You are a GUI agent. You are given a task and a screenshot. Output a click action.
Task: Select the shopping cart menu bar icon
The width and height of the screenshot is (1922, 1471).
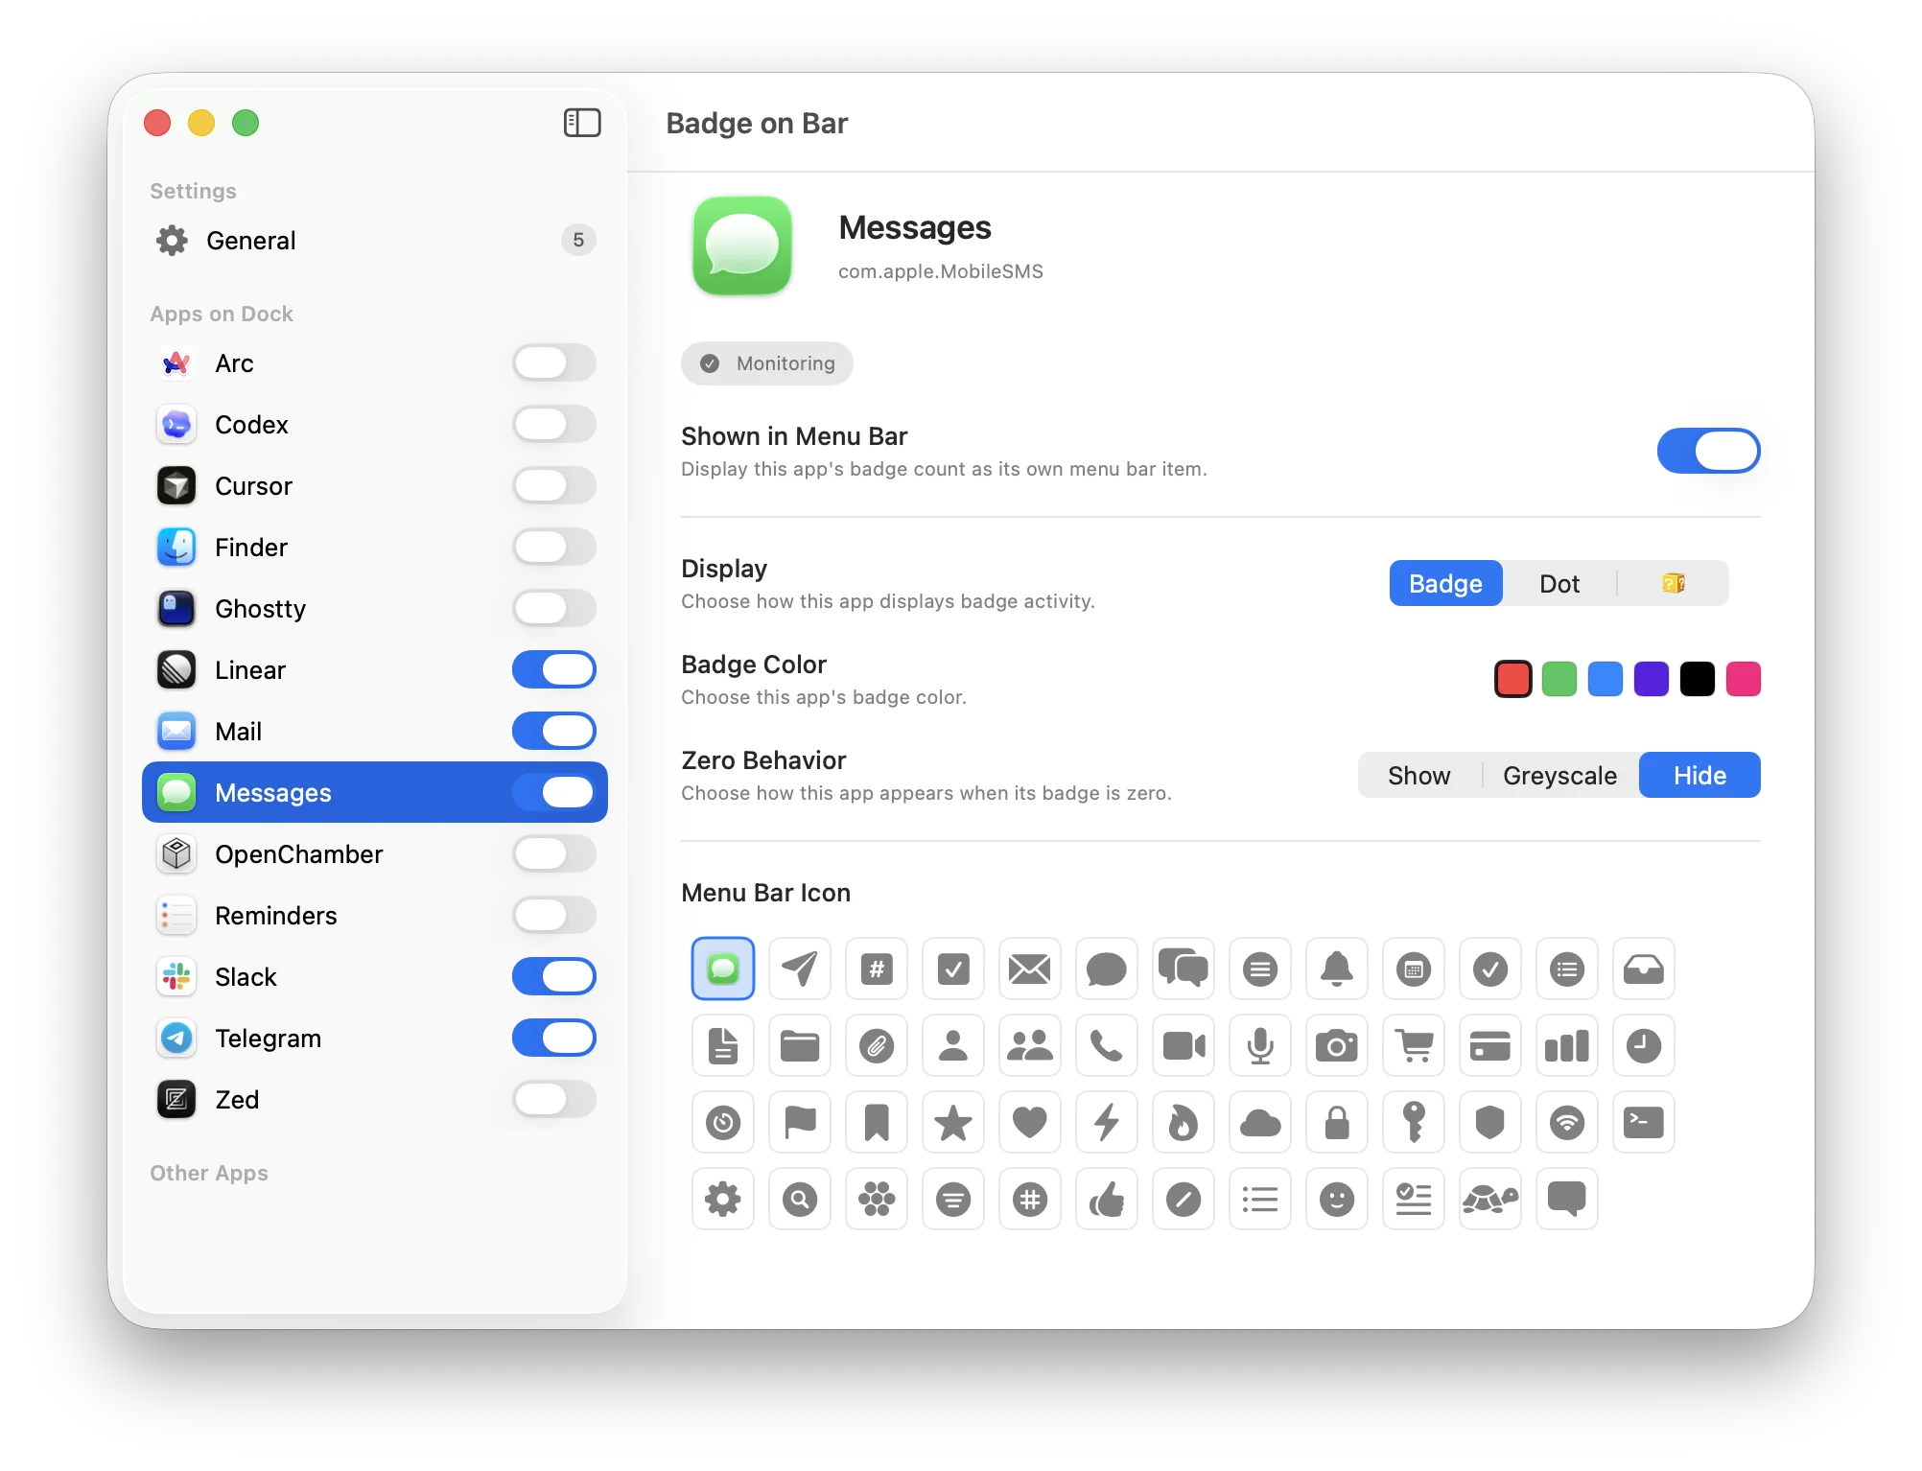coord(1414,1045)
